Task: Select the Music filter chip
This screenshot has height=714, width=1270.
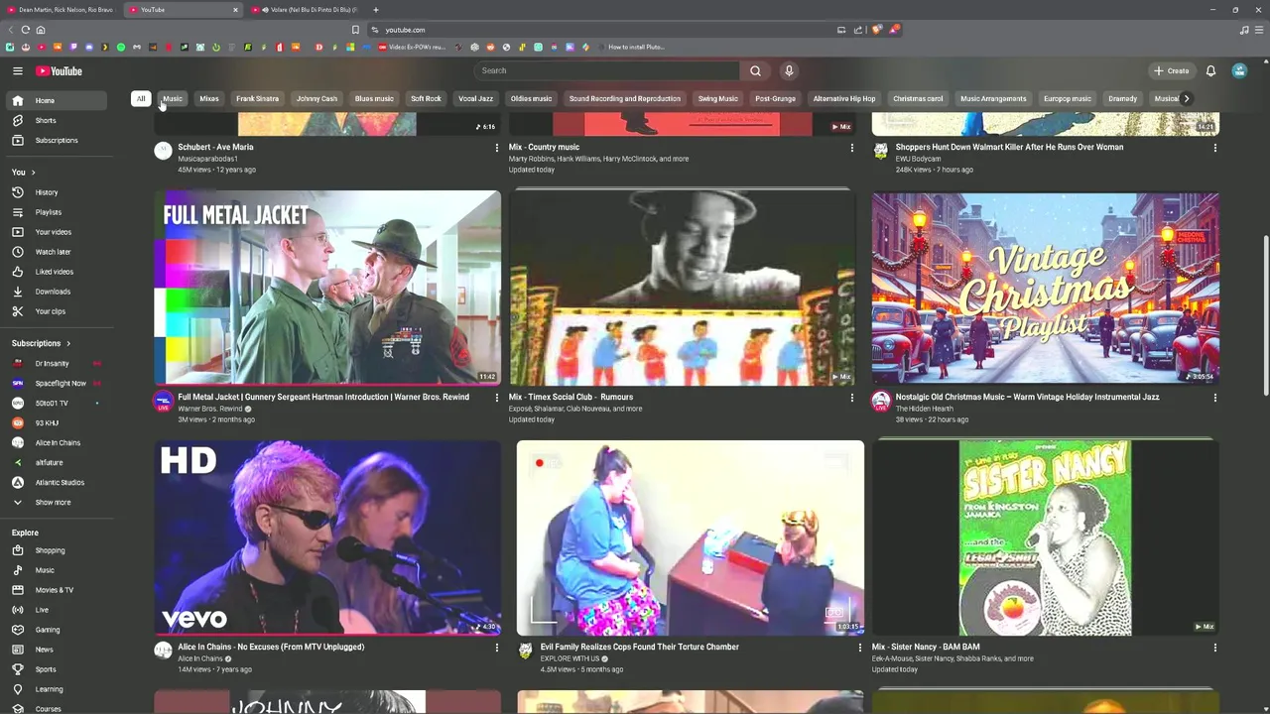Action: (x=173, y=98)
